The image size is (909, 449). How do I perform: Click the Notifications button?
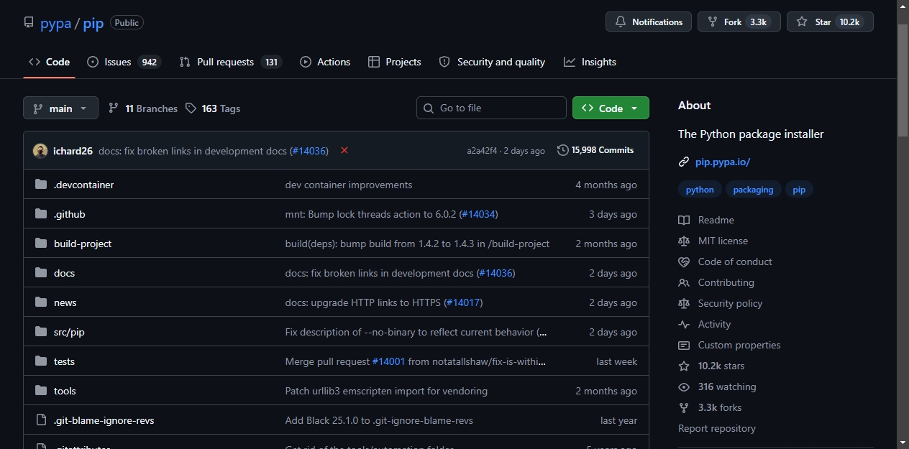649,22
